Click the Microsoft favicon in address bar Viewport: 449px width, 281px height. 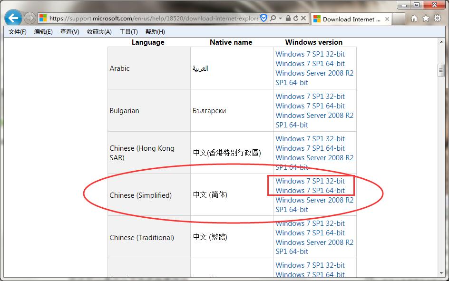coord(43,18)
